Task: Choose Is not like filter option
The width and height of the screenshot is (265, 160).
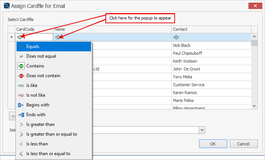Action: [54, 95]
